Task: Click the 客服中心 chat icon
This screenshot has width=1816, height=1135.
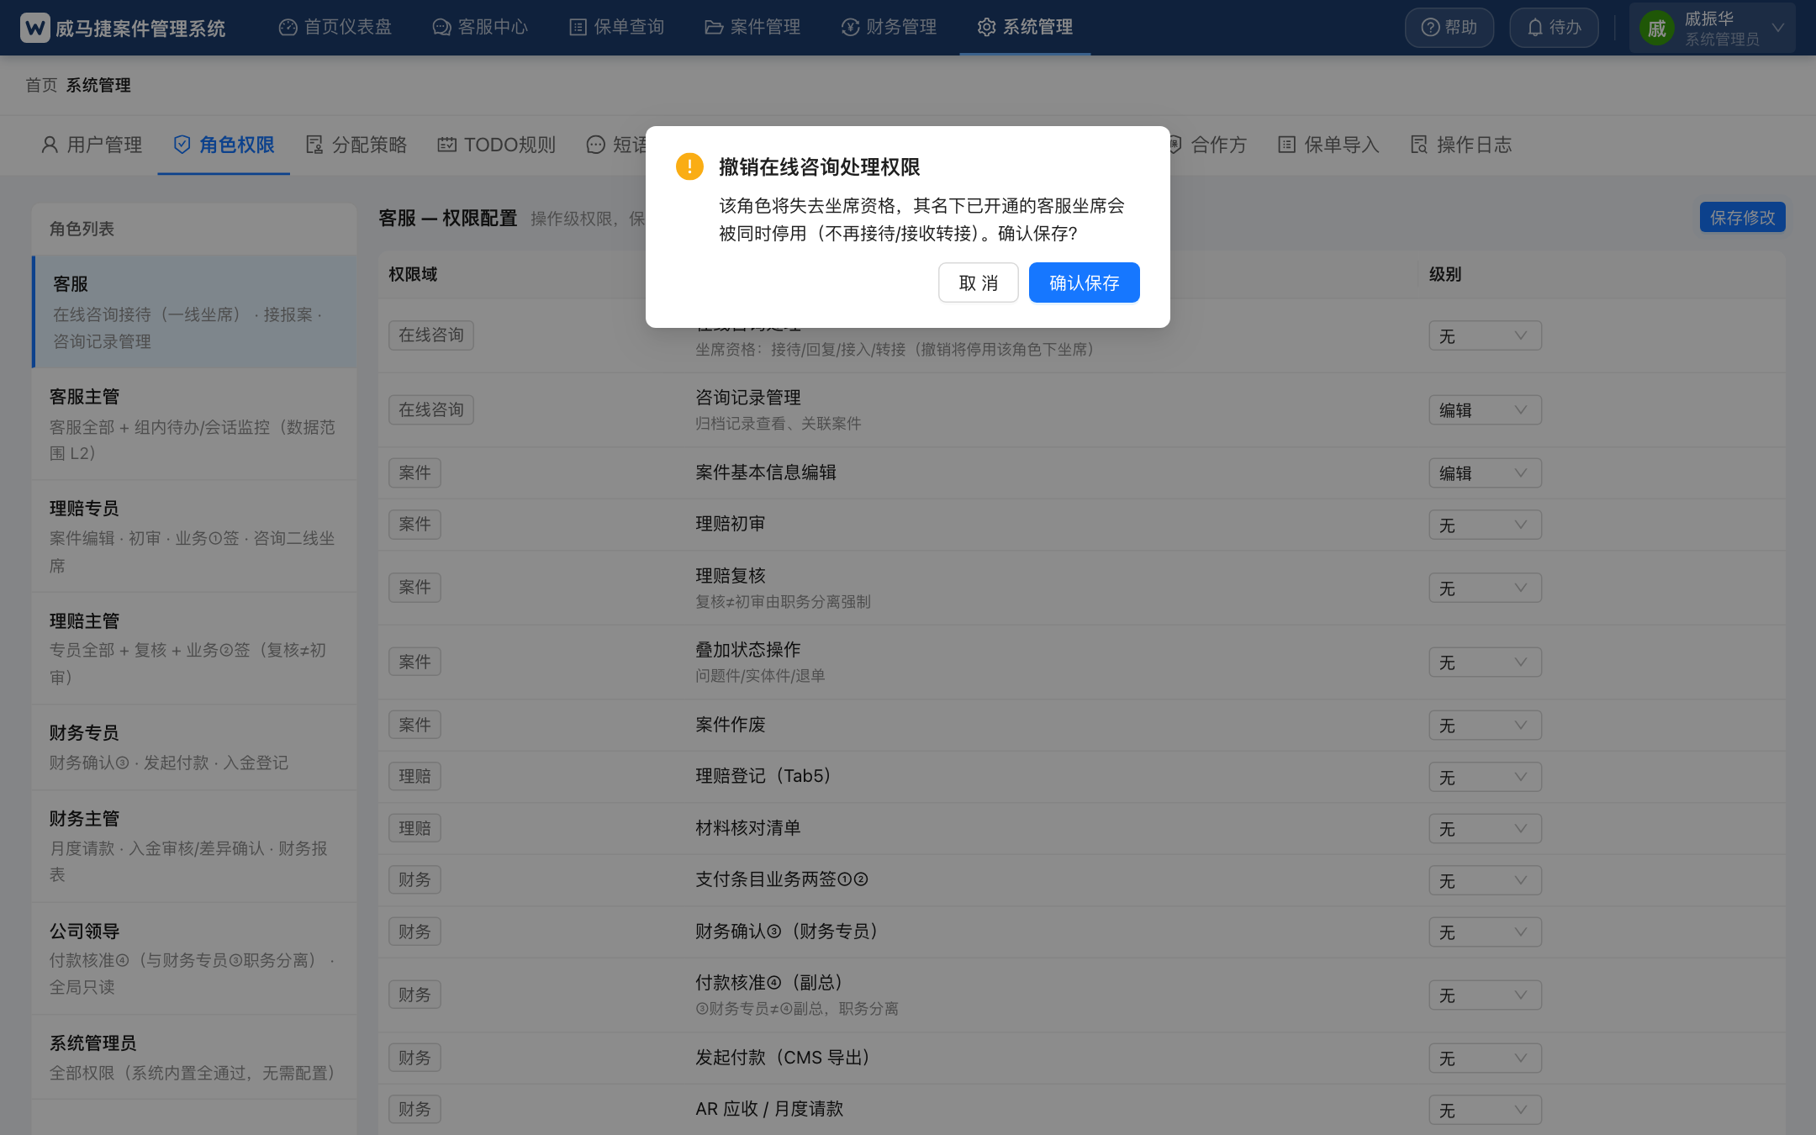Action: (441, 27)
